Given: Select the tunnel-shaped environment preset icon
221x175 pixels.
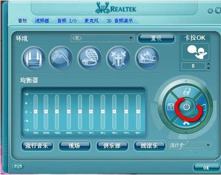Looking at the screenshot, I should tap(34, 58).
